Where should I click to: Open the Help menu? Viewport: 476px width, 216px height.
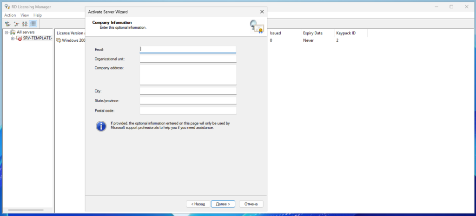(x=38, y=15)
